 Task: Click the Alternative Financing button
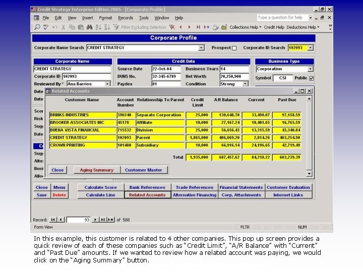(195, 195)
